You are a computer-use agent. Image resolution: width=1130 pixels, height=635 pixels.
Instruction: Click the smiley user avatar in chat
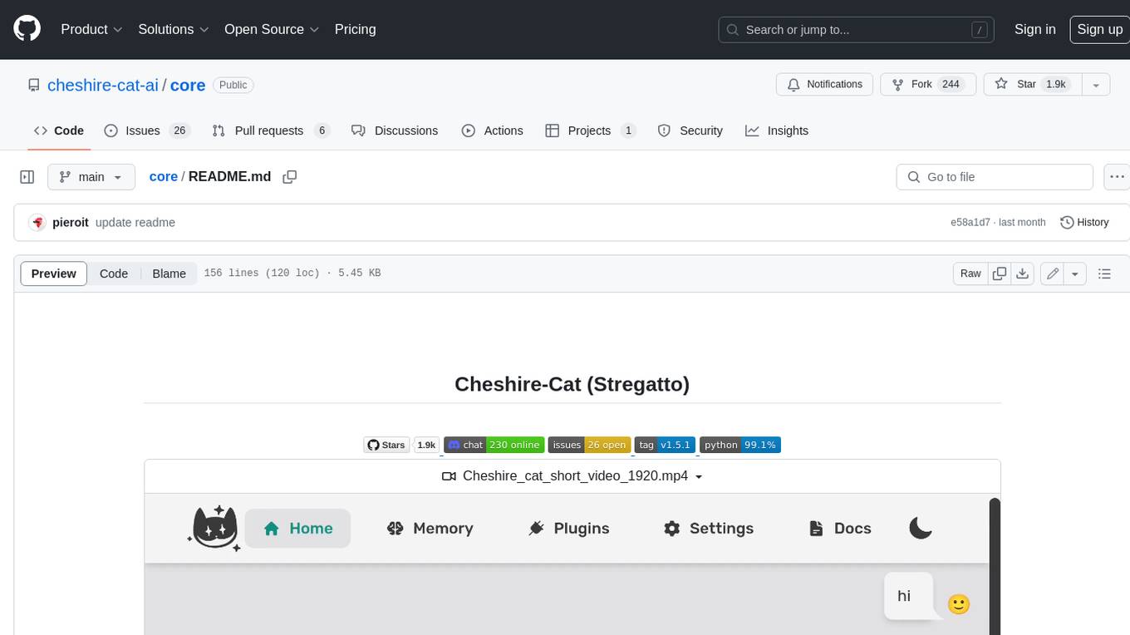tap(959, 604)
